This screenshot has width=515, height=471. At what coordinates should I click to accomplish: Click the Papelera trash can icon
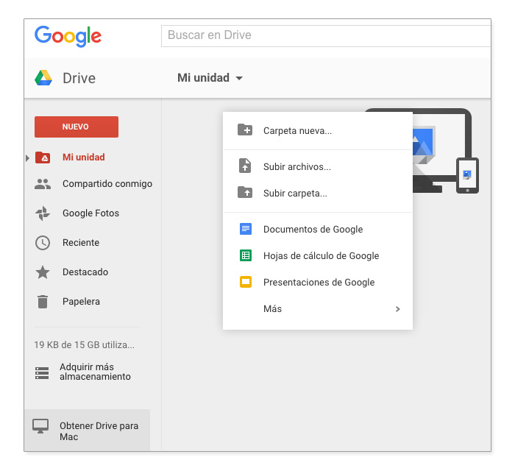pos(43,302)
